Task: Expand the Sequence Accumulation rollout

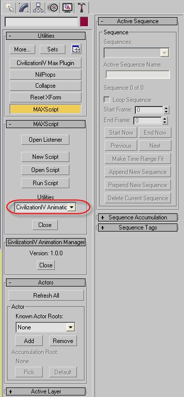Action: [x=138, y=217]
